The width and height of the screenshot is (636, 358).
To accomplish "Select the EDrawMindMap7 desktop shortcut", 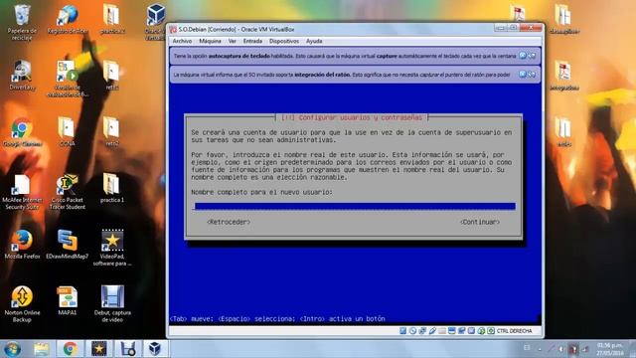I will coord(67,245).
